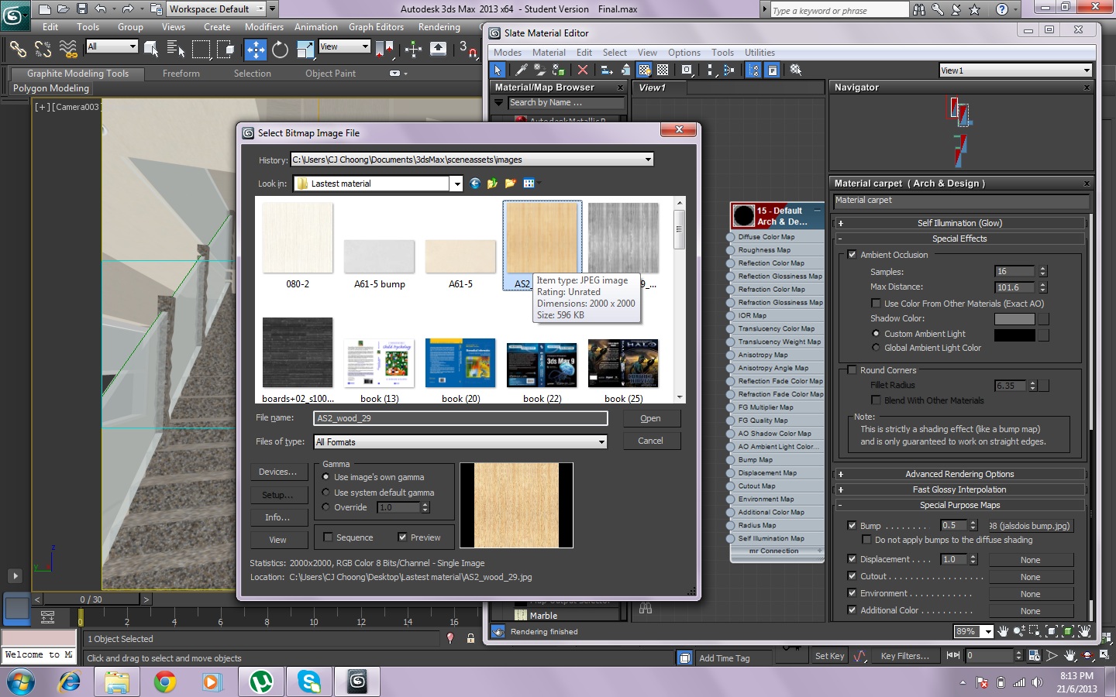1116x697 pixels.
Task: Open Skype from the taskbar
Action: [309, 682]
